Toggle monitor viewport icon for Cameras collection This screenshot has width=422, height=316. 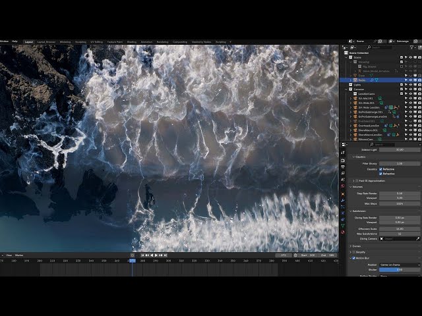[x=415, y=90]
